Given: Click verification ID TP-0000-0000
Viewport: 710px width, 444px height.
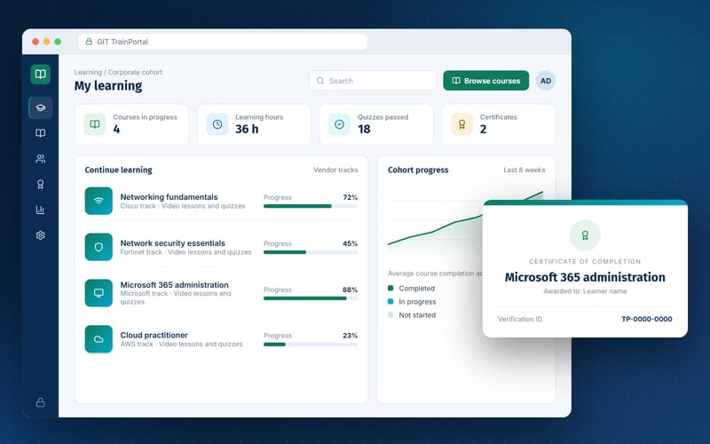Looking at the screenshot, I should (x=647, y=319).
